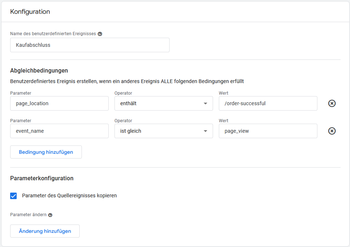The image size is (350, 247).
Task: Click the ALLE folgenden Bedingungen description text
Action: click(x=127, y=81)
